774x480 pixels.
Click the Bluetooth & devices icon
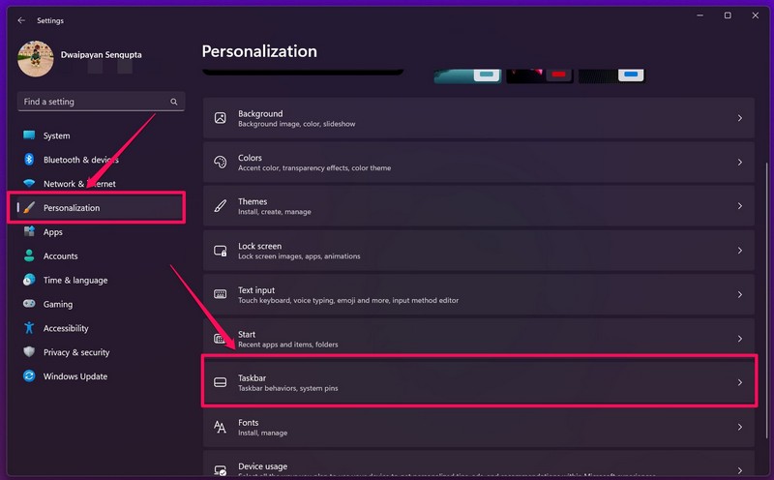29,160
